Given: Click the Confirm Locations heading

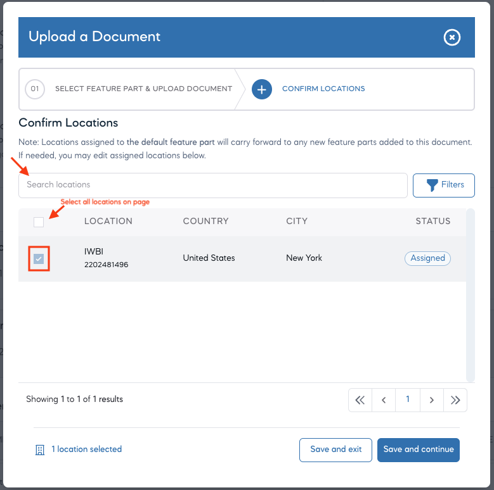Looking at the screenshot, I should 68,123.
